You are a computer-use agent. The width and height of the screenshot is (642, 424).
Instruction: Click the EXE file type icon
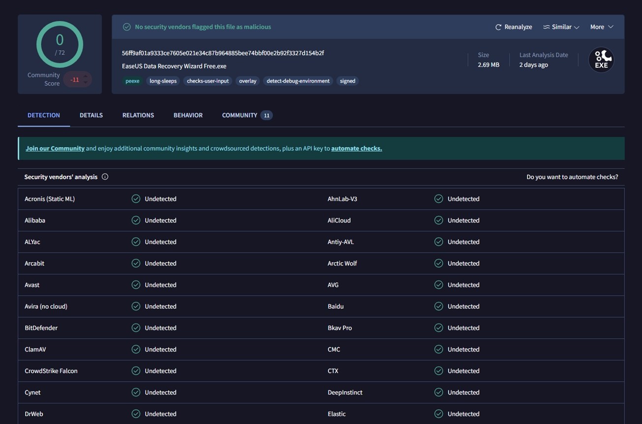(601, 59)
